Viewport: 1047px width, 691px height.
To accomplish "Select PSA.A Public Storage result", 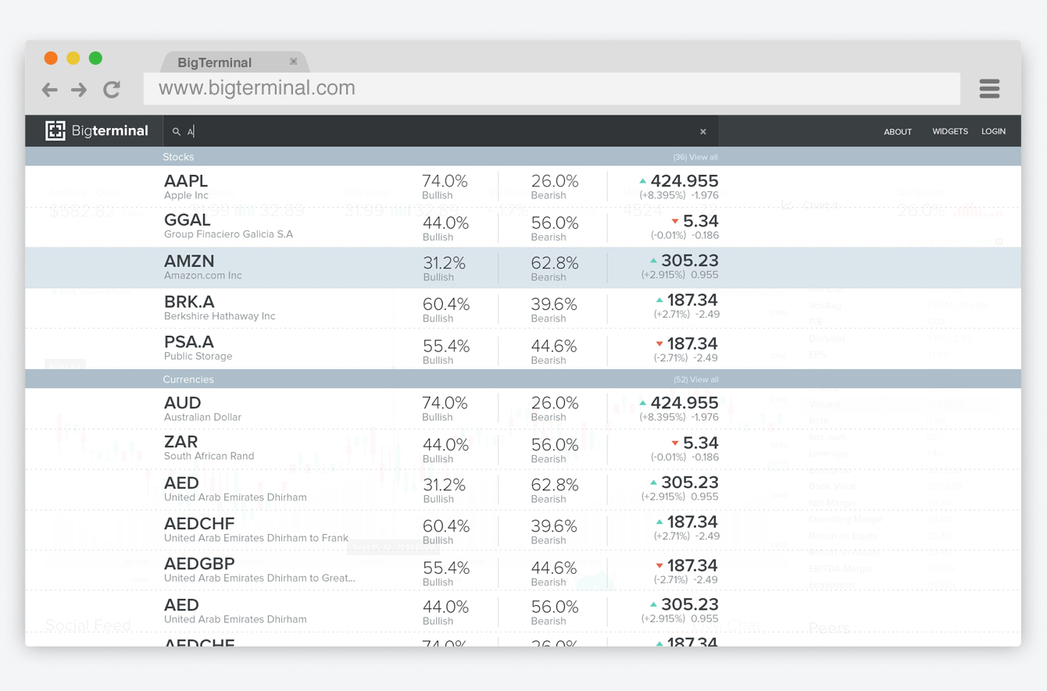I will tap(523, 349).
